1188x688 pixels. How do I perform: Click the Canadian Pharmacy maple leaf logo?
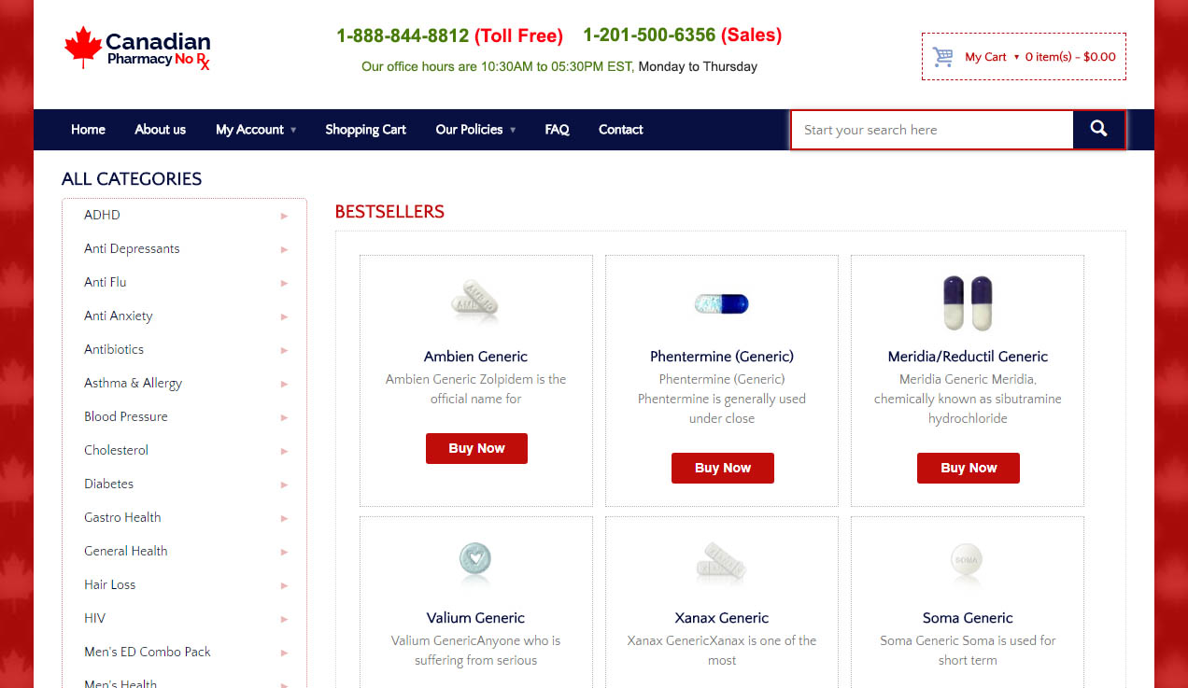pos(83,48)
